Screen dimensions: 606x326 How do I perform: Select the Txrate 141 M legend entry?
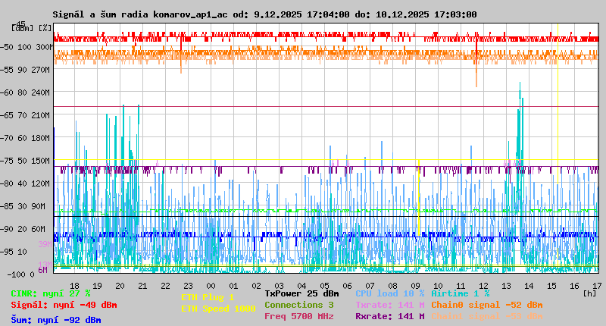(x=389, y=305)
